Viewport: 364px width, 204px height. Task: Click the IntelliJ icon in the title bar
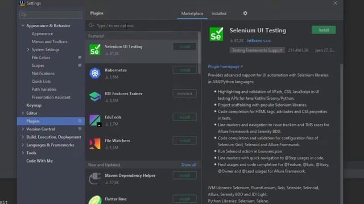click(22, 3)
